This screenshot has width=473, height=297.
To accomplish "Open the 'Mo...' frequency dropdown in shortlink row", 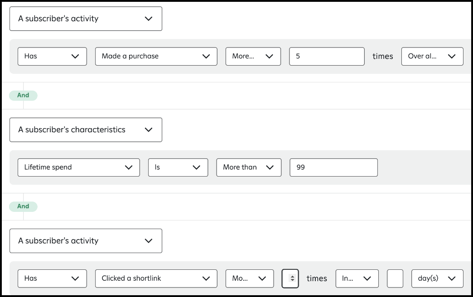I will point(250,278).
